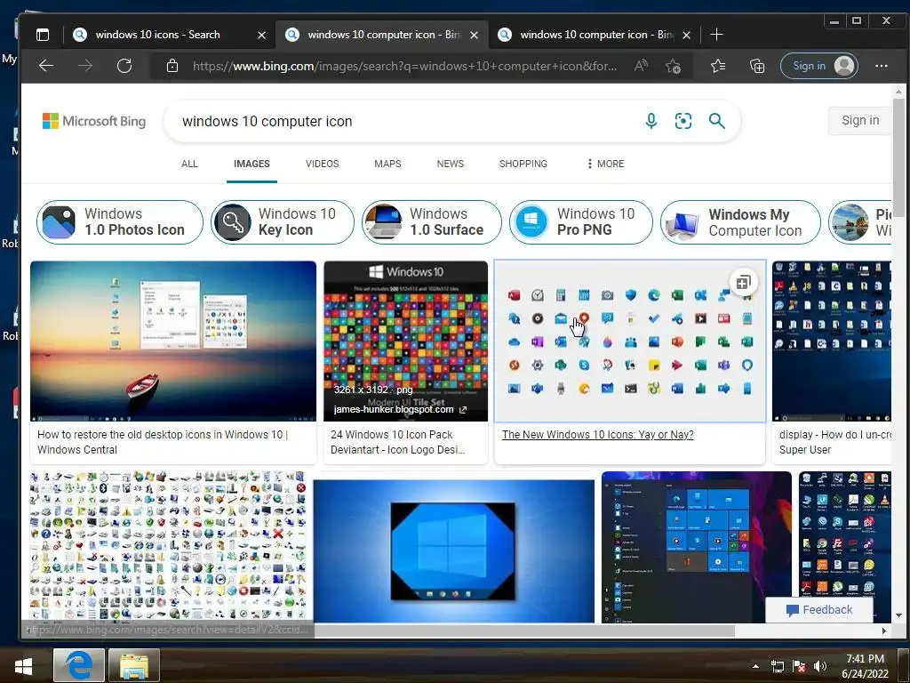Expand the MORE search categories menu
The image size is (910, 683).
coord(605,164)
